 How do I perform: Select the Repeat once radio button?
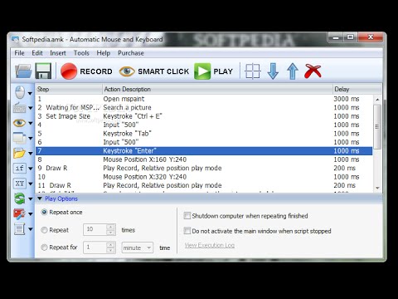44,213
